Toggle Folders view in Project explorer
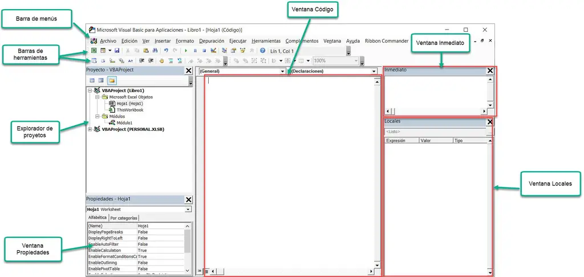584x277 pixels. coord(112,81)
